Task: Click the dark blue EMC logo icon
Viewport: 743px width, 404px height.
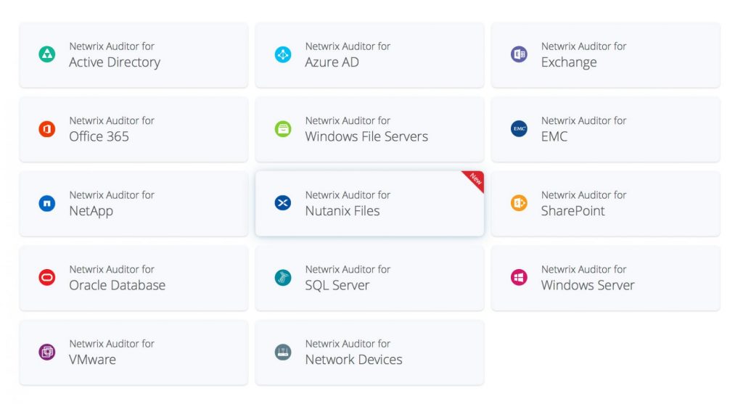Action: point(519,129)
